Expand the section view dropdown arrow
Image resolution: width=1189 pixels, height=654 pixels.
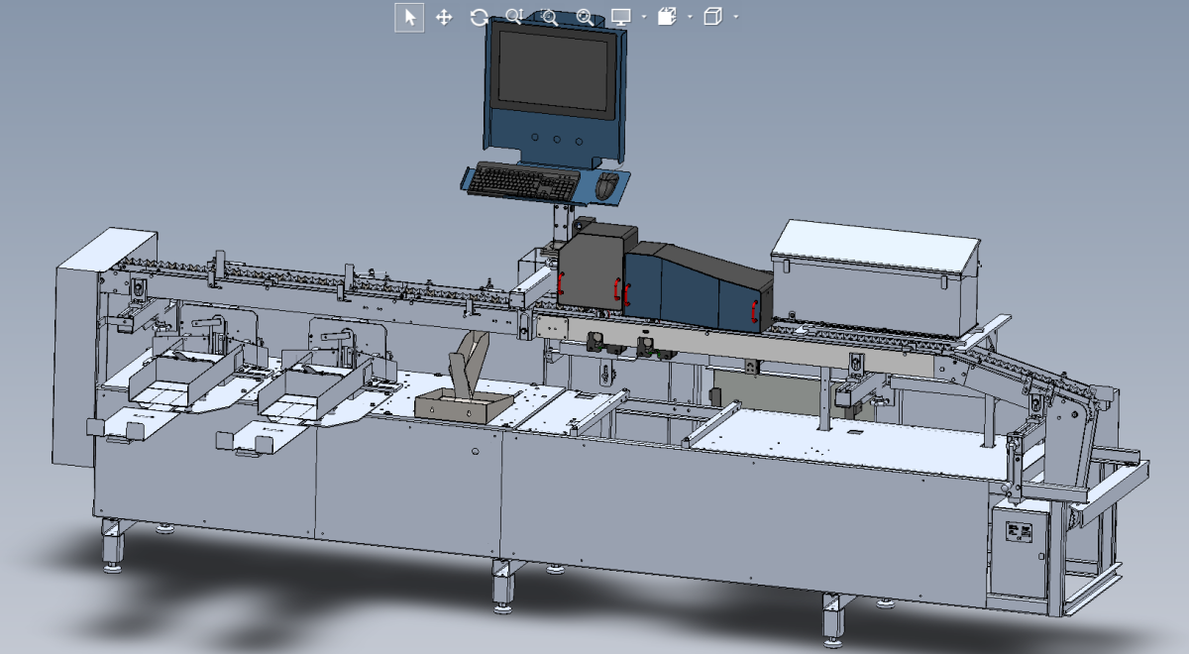tap(690, 17)
